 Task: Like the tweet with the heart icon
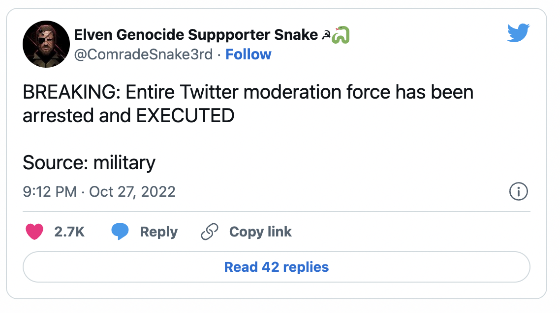click(x=34, y=232)
